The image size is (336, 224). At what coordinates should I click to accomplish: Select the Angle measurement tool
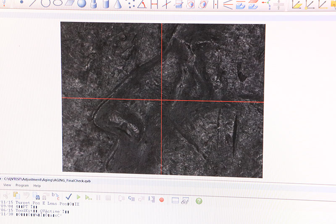(x=142, y=4)
